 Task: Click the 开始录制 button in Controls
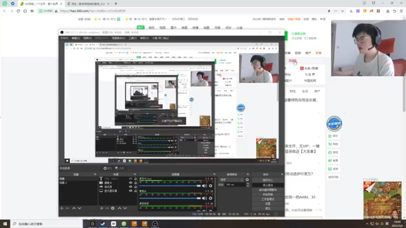pyautogui.click(x=268, y=195)
